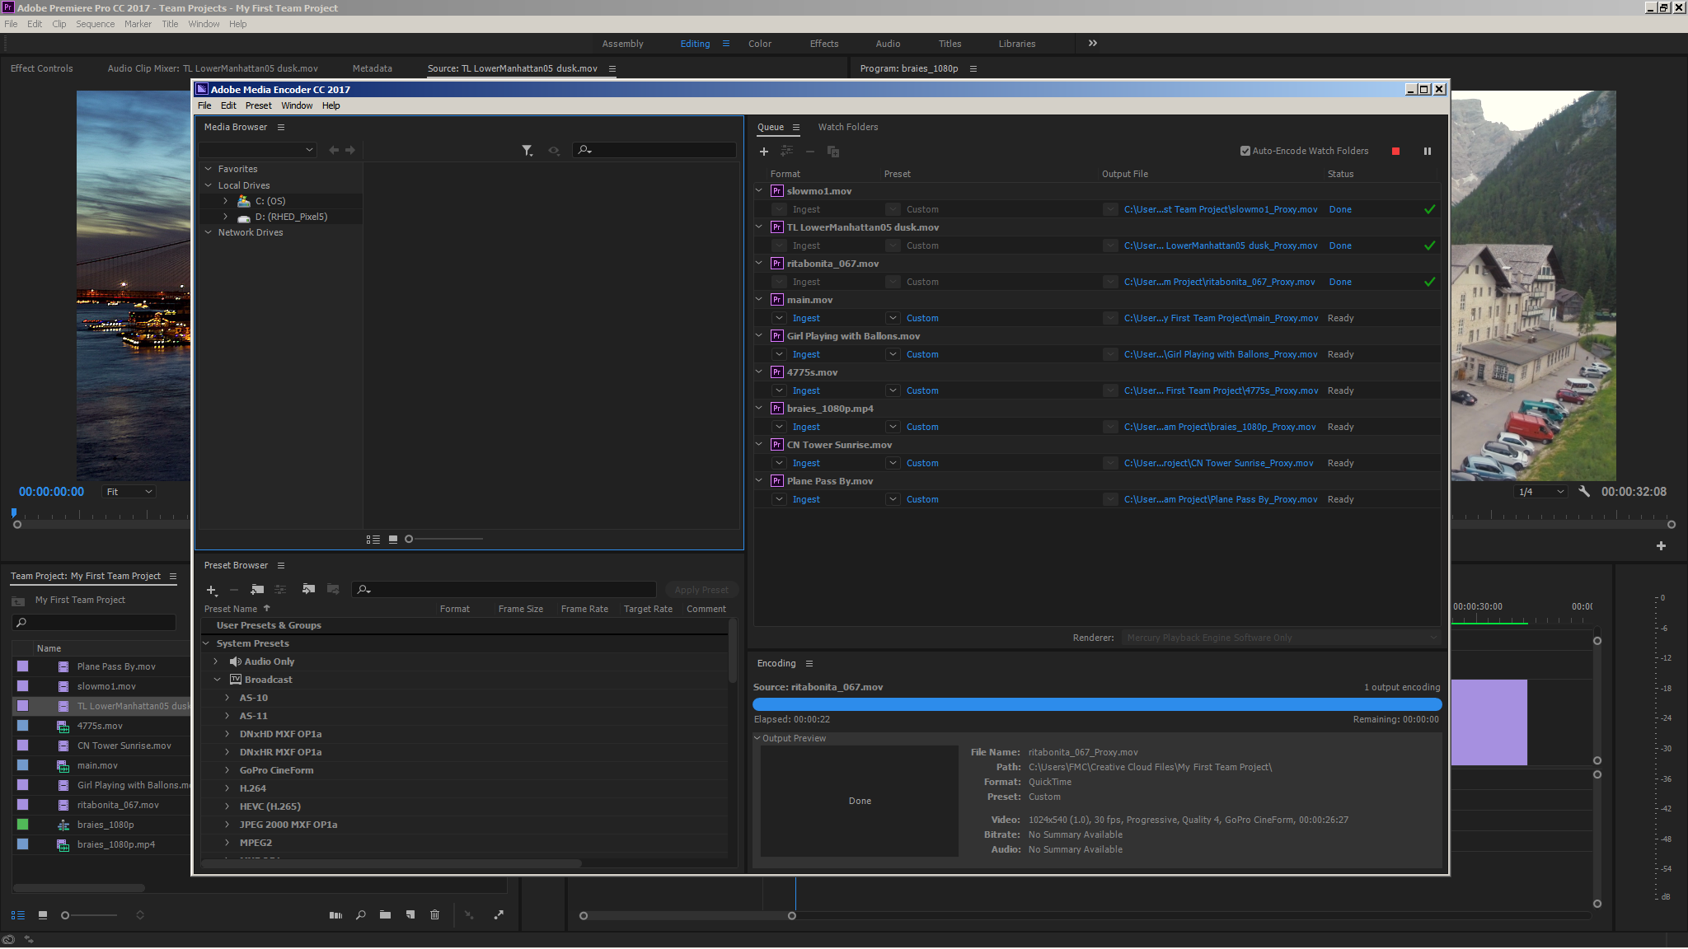Toggle label color box for braies_1080p sequence
This screenshot has height=949, width=1688.
(23, 825)
